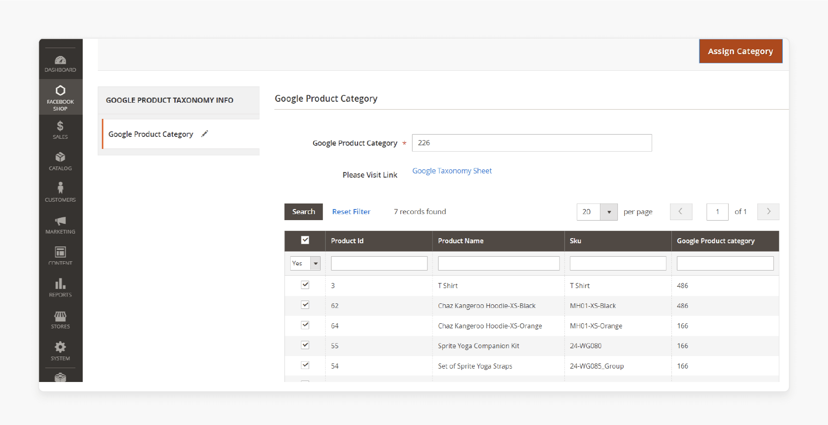Go to next page arrow
The width and height of the screenshot is (828, 425).
click(x=768, y=212)
